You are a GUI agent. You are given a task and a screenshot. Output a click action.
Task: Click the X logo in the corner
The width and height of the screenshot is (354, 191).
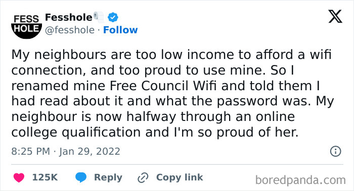(335, 17)
